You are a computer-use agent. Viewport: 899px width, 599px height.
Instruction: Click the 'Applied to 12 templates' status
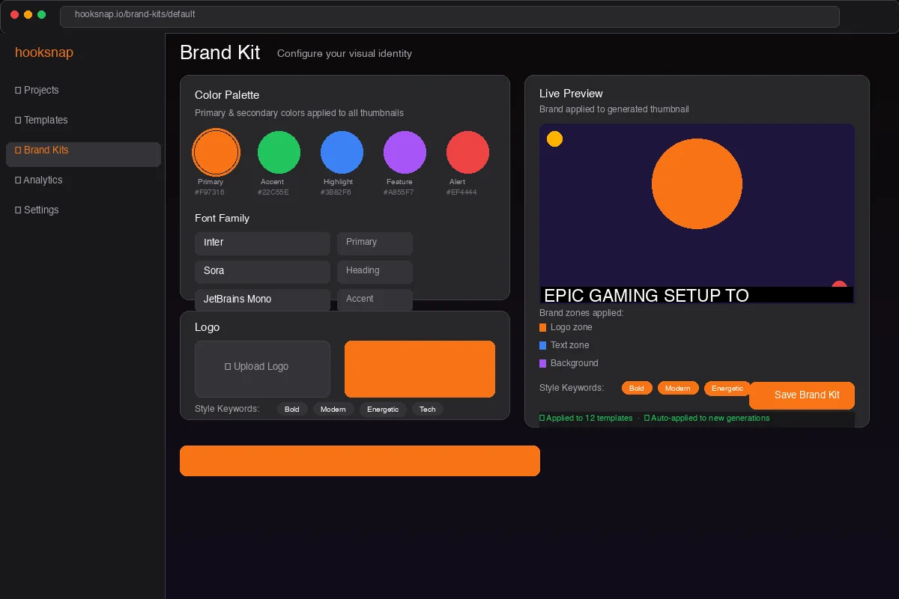586,418
